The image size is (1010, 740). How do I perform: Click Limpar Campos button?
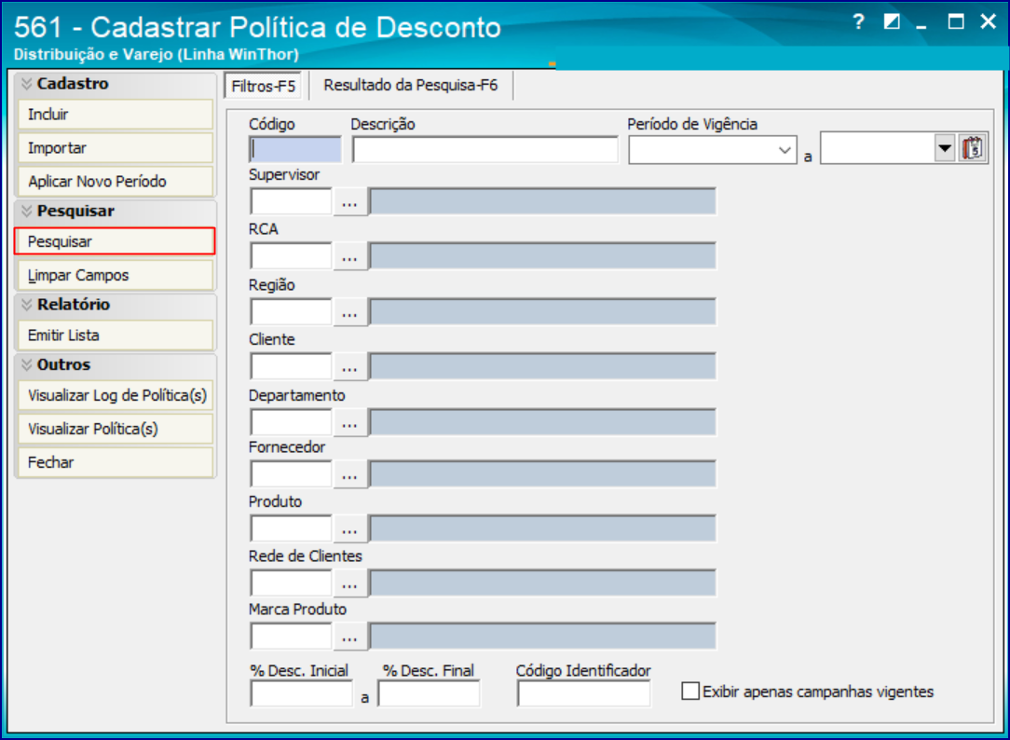(116, 276)
